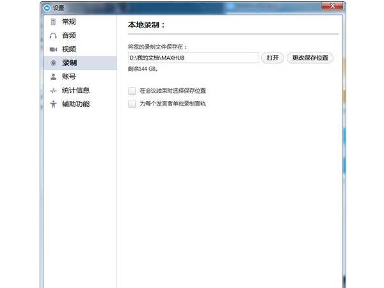The height and width of the screenshot is (288, 384).
Task: Close the 设置 window
Action: tap(335, 8)
